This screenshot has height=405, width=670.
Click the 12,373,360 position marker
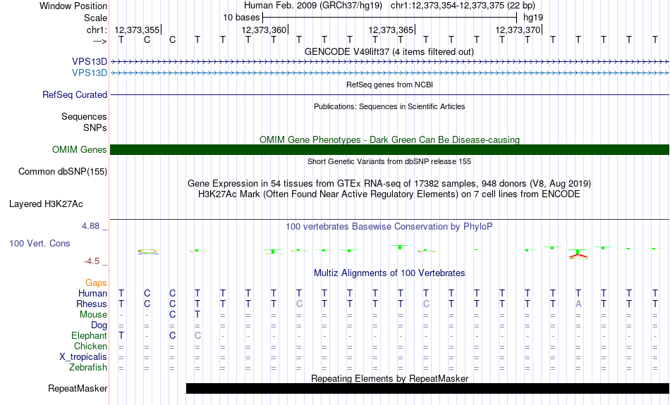pyautogui.click(x=264, y=30)
